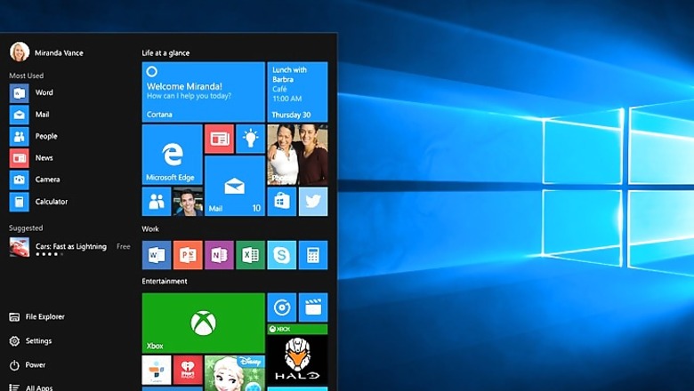The width and height of the screenshot is (694, 391).
Task: Open the lightbulb Tips tile
Action: (x=251, y=140)
